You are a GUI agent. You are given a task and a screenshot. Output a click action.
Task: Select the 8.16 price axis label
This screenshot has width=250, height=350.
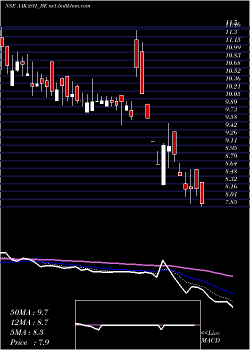pyautogui.click(x=232, y=187)
